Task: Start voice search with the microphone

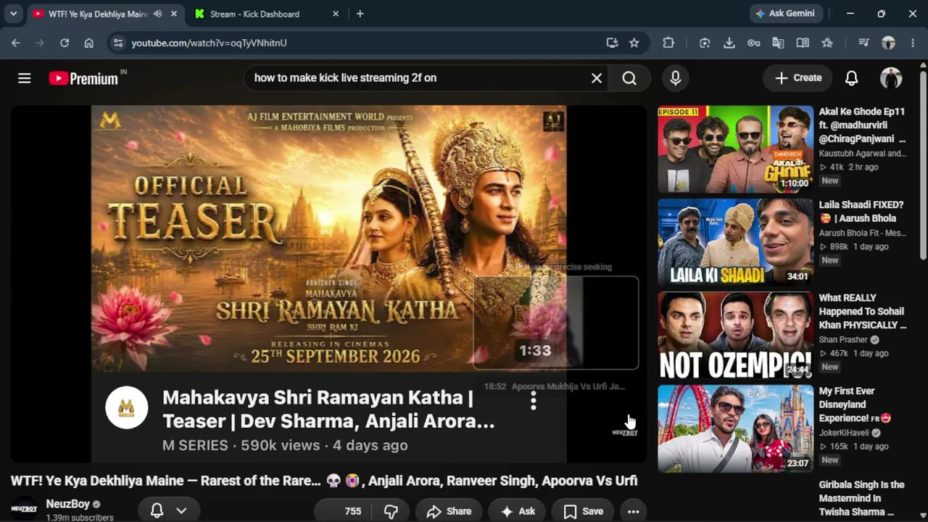Action: [676, 78]
